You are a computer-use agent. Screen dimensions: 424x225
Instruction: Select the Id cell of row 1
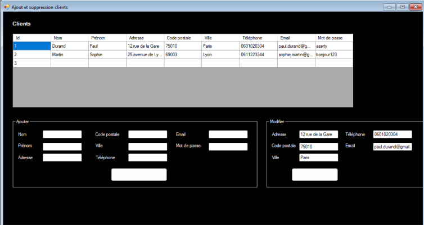click(31, 46)
